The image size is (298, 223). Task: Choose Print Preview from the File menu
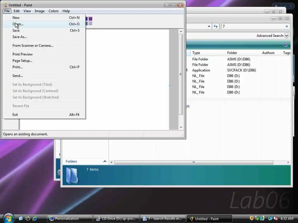pyautogui.click(x=44, y=54)
